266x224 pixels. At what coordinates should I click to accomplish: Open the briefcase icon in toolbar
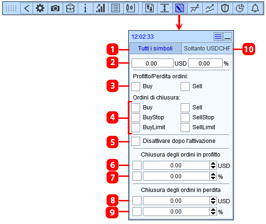click(70, 8)
